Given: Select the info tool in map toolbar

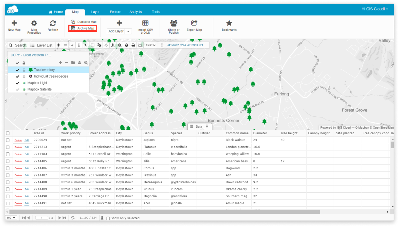Looking at the screenshot, I should pos(79,45).
